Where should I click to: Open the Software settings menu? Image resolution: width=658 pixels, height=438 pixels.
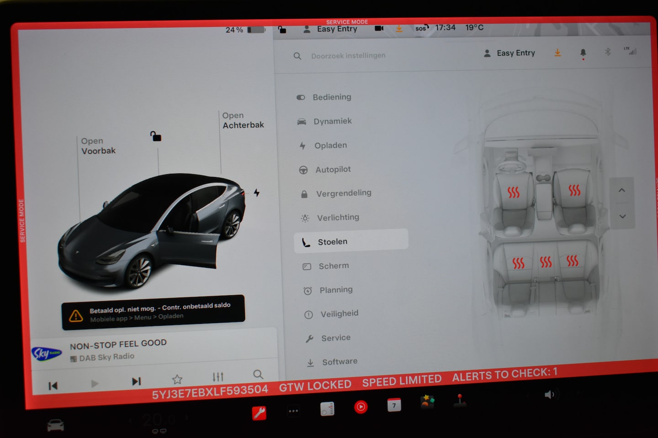tap(332, 362)
